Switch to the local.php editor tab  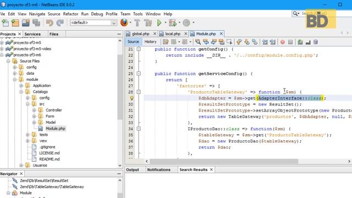(x=173, y=34)
